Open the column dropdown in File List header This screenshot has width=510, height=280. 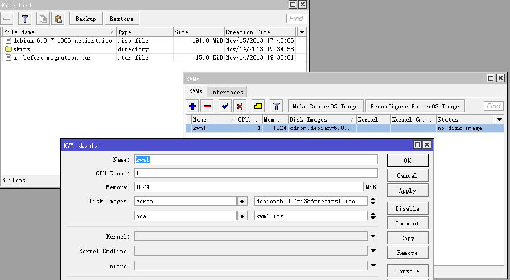pyautogui.click(x=302, y=32)
